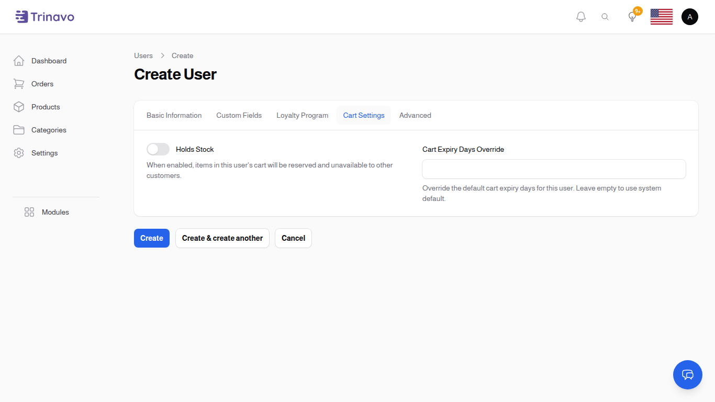Click the Trinavo logo
This screenshot has height=402, width=715.
(x=45, y=17)
